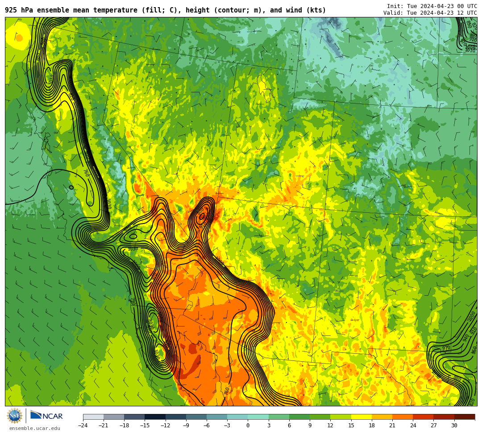
Task: Click the colorbar swatch between 9 and 12
Action: (x=320, y=417)
